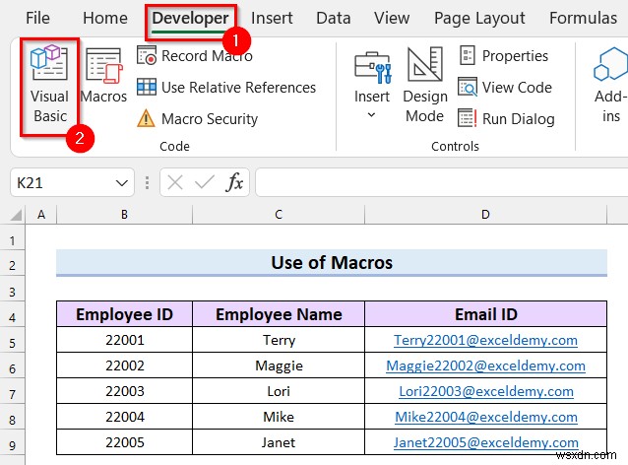The height and width of the screenshot is (465, 628).
Task: Open the View tab
Action: [392, 18]
